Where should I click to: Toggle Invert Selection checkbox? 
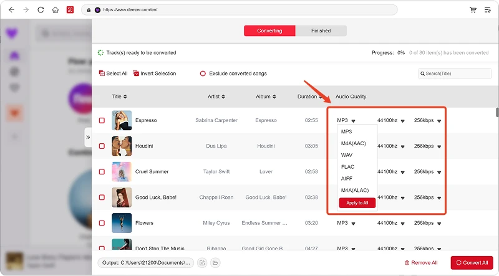(136, 74)
